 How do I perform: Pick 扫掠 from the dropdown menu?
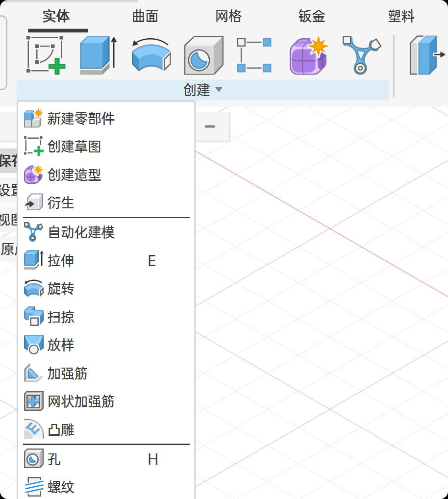(61, 317)
